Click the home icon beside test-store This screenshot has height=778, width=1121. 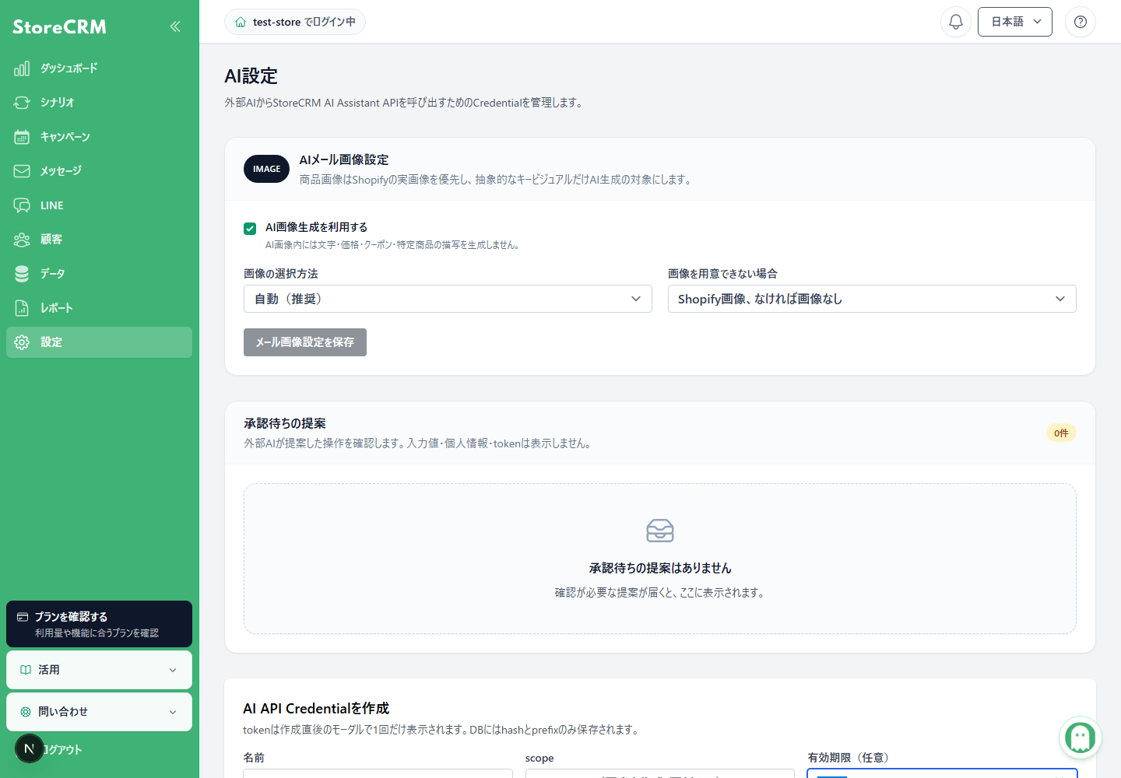coord(241,22)
